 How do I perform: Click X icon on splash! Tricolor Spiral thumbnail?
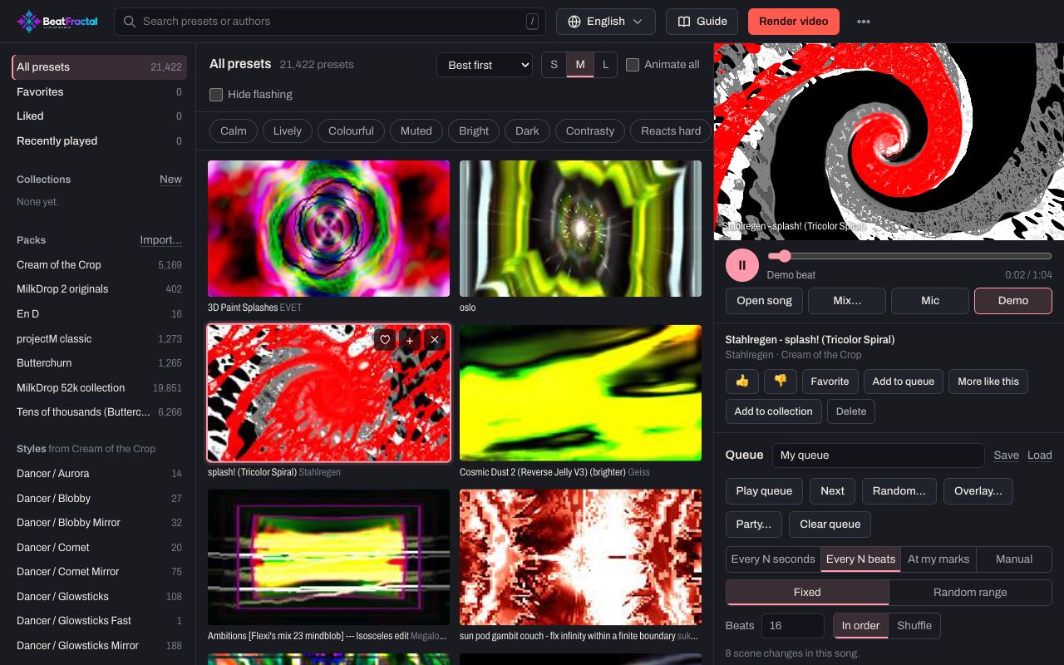click(x=435, y=339)
